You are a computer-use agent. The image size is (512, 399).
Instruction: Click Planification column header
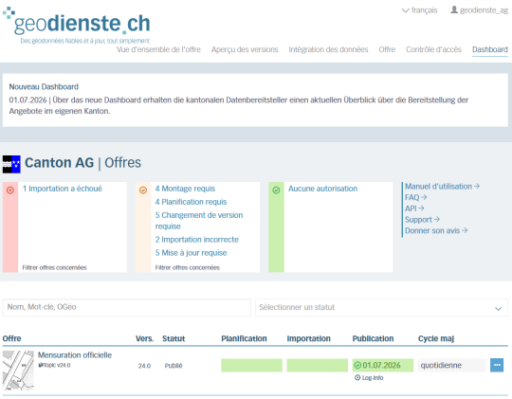pyautogui.click(x=244, y=338)
